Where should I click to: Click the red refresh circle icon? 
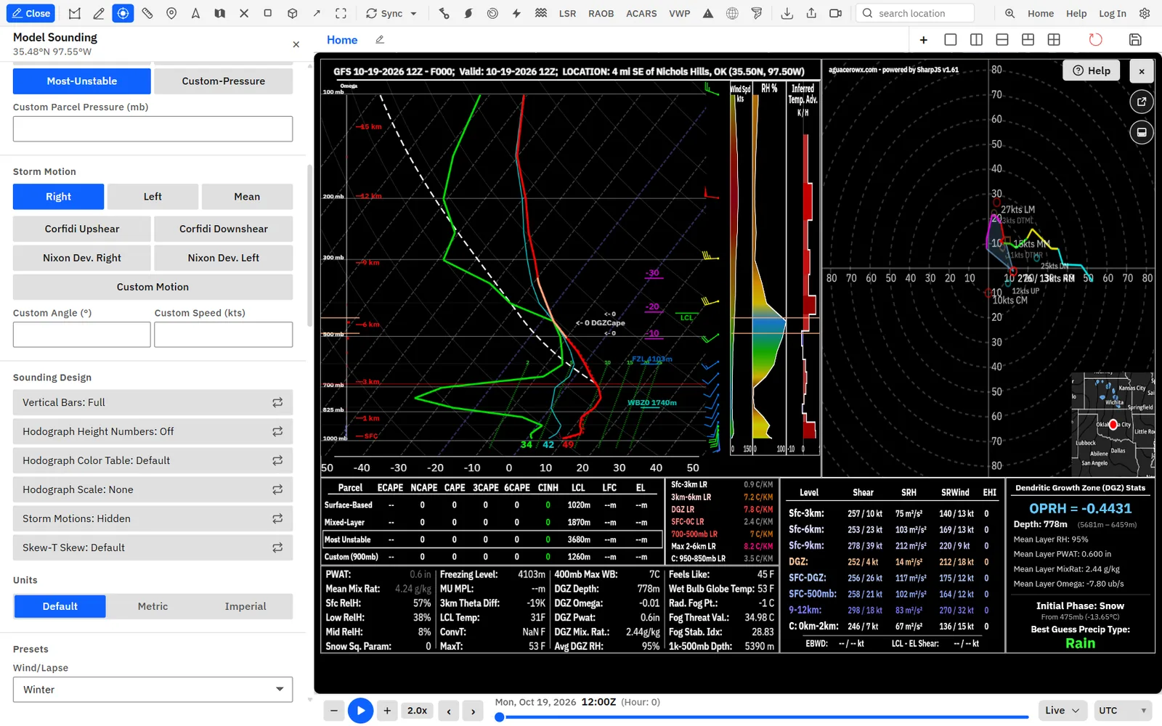coord(1095,40)
